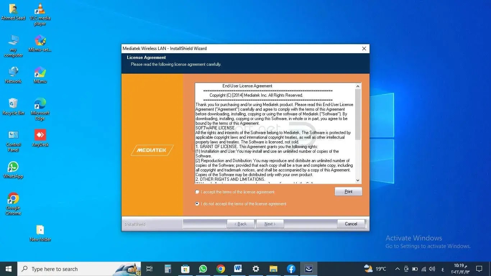Select 'I accept the terms' radio button
Viewport: 491px width, 276px height.
[197, 192]
